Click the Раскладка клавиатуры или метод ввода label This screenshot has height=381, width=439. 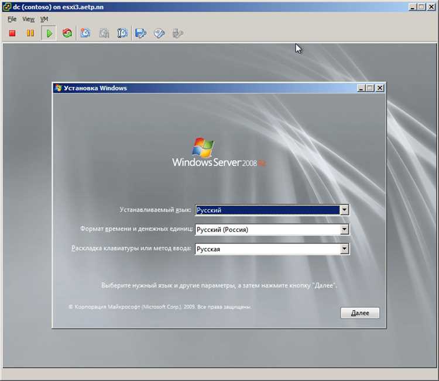[x=131, y=248]
